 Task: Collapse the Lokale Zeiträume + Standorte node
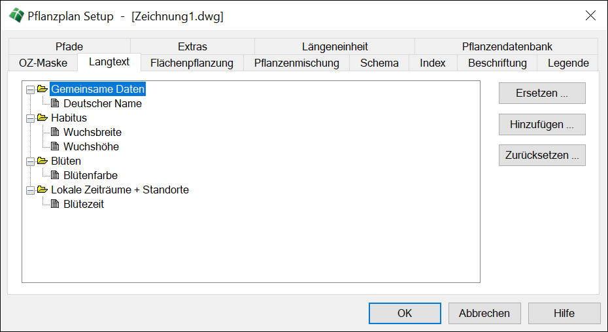[30, 190]
